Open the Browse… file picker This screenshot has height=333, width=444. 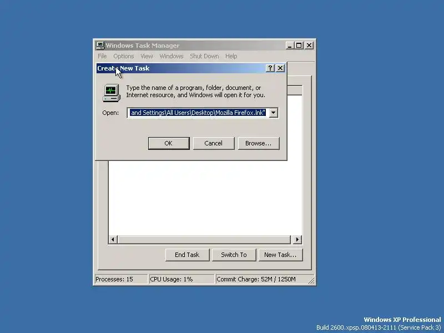pos(259,143)
